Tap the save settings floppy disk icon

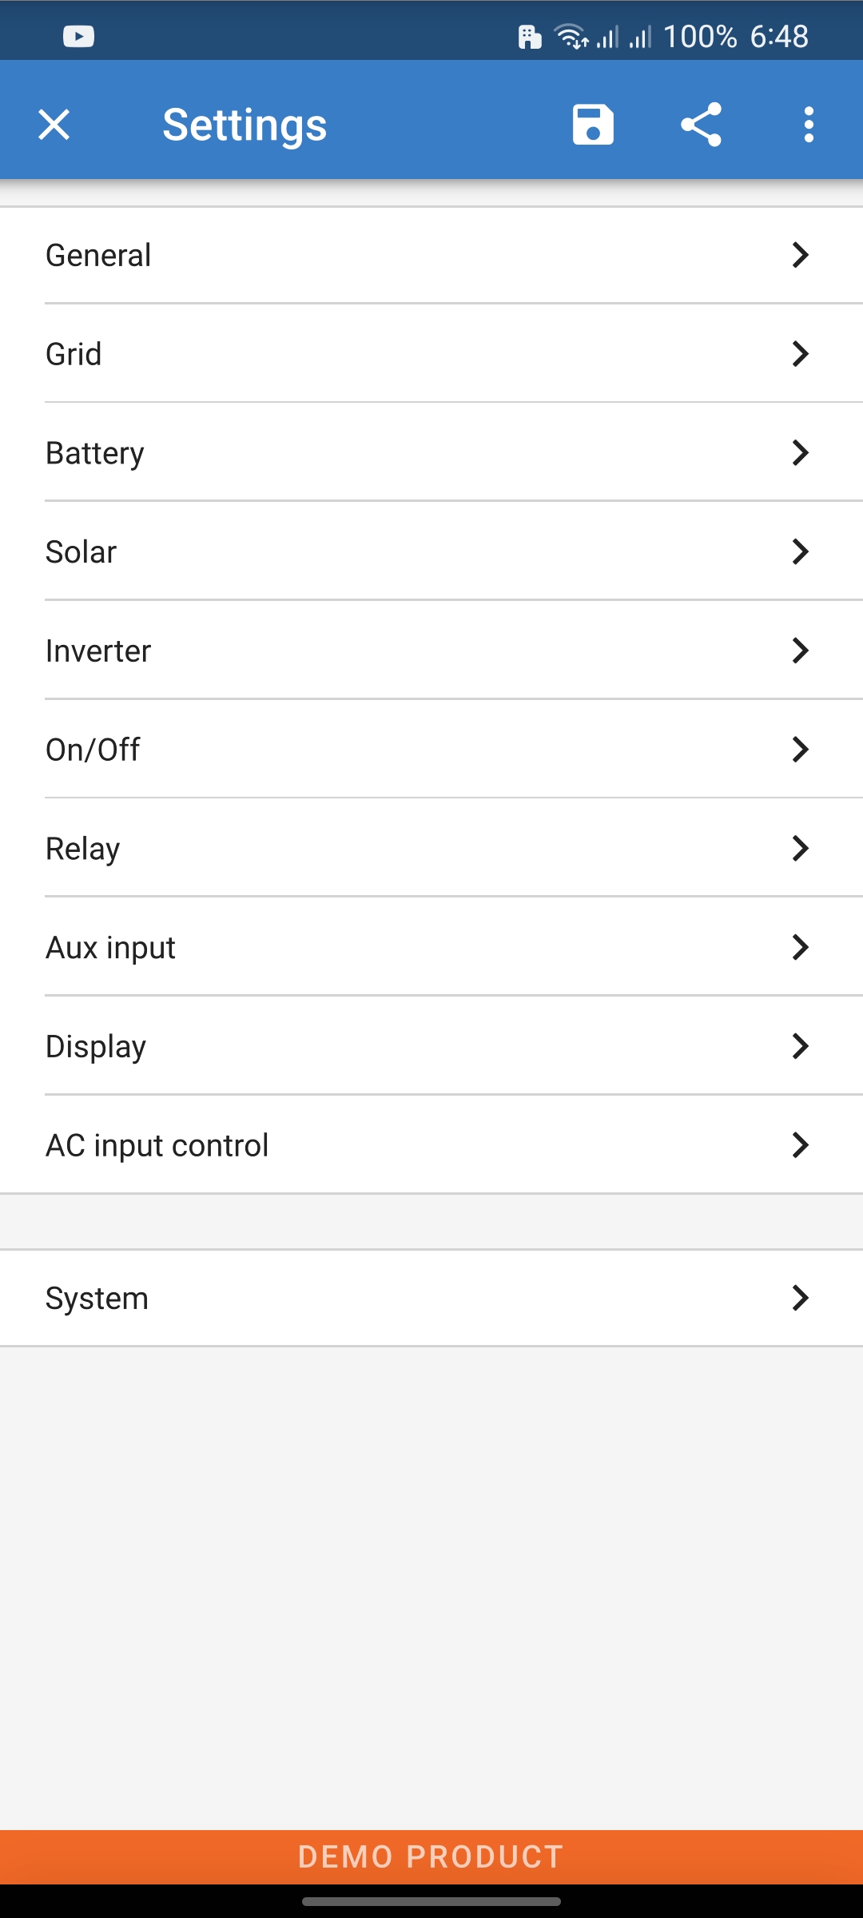[593, 125]
